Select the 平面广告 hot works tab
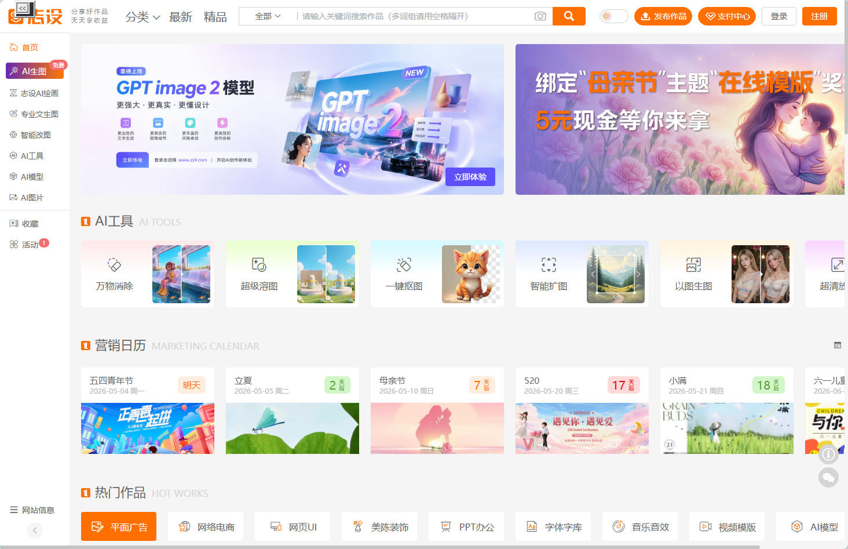 pos(119,526)
